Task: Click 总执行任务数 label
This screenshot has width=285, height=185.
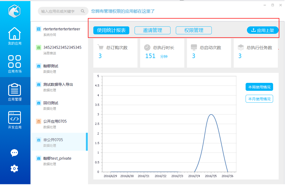Action: pyautogui.click(x=259, y=48)
